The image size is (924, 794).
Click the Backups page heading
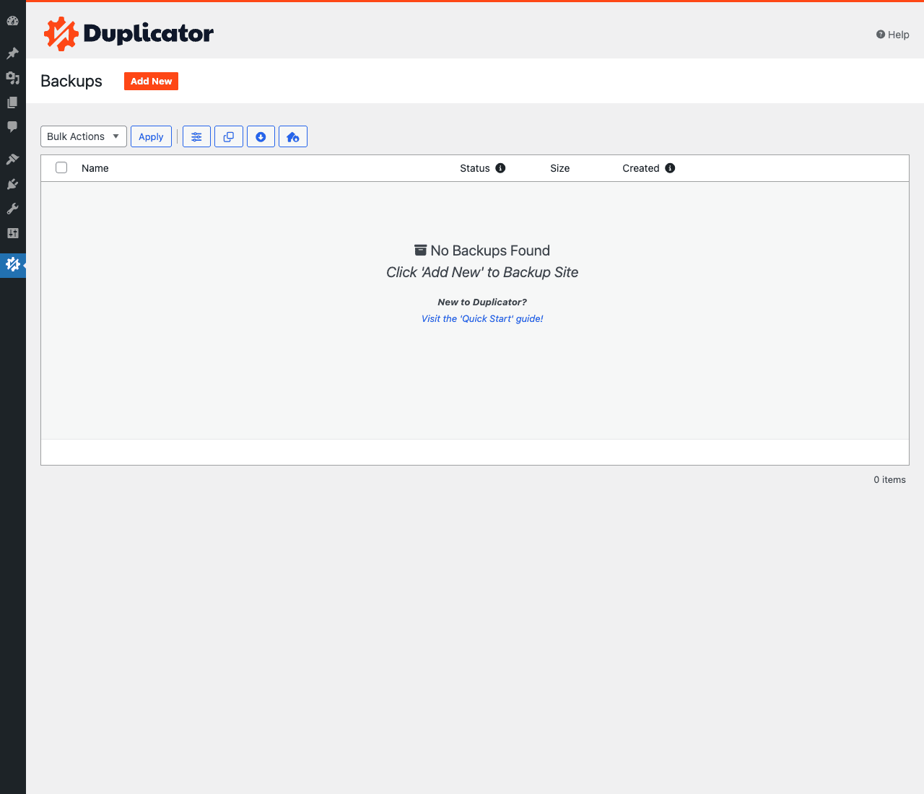(x=71, y=81)
